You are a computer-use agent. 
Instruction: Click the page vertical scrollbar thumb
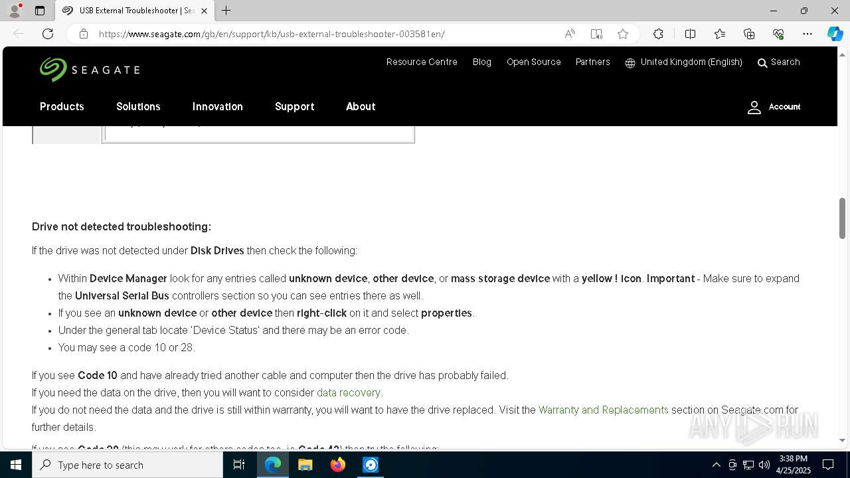click(x=842, y=218)
